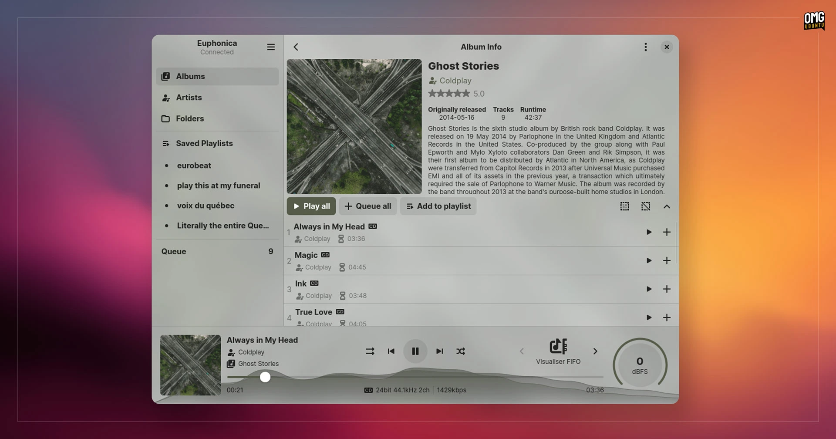Open Artists in the sidebar
The image size is (836, 439).
217,98
